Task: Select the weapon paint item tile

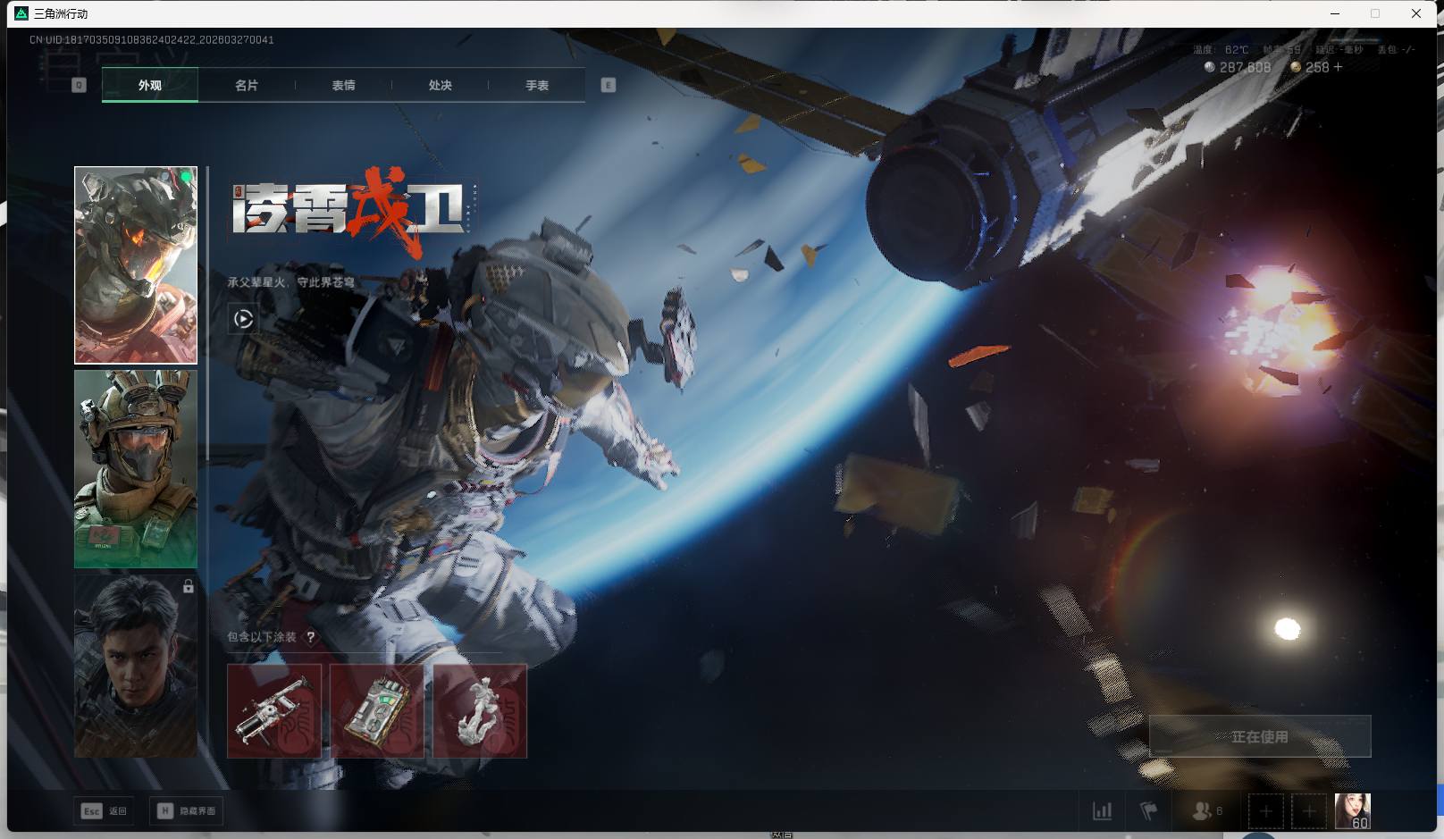Action: click(x=274, y=711)
